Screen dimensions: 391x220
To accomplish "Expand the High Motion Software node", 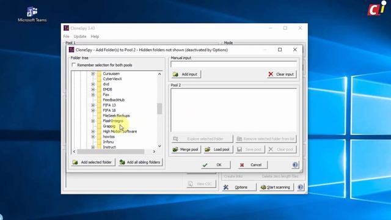I will pos(93,131).
